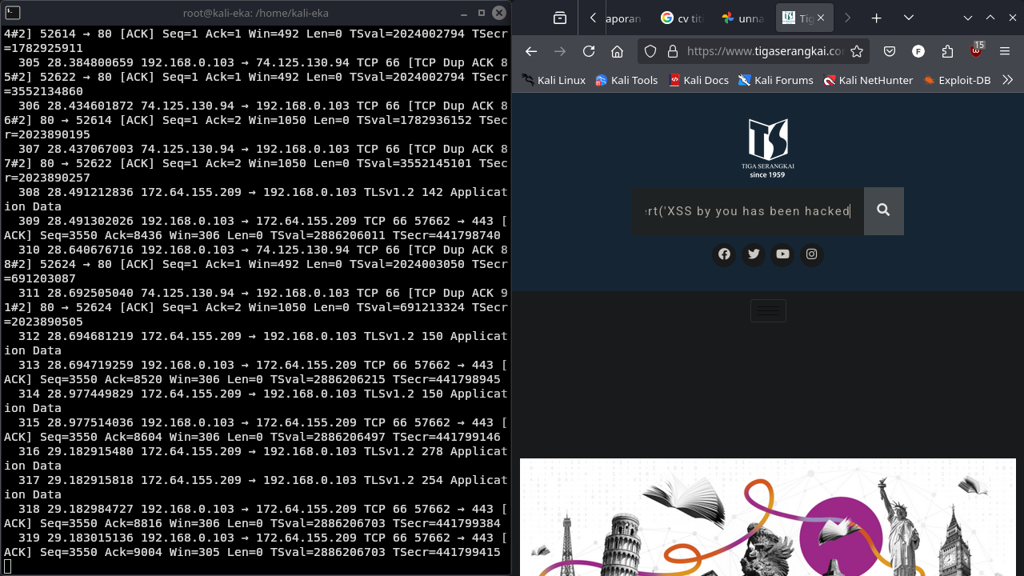Switch to the "unna" photos tab

[742, 18]
